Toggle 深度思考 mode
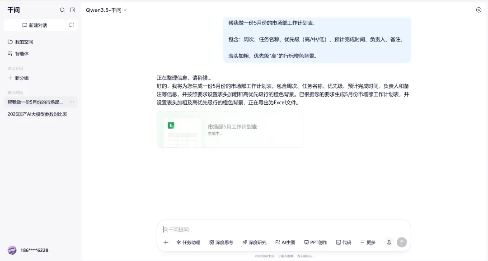Screen dimensions: 488x261 click(221, 242)
